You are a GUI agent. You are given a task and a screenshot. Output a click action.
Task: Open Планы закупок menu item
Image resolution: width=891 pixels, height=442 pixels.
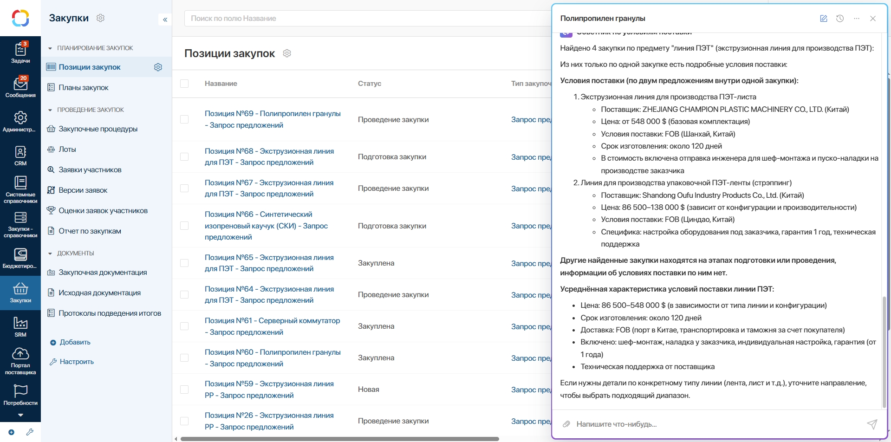pyautogui.click(x=84, y=88)
